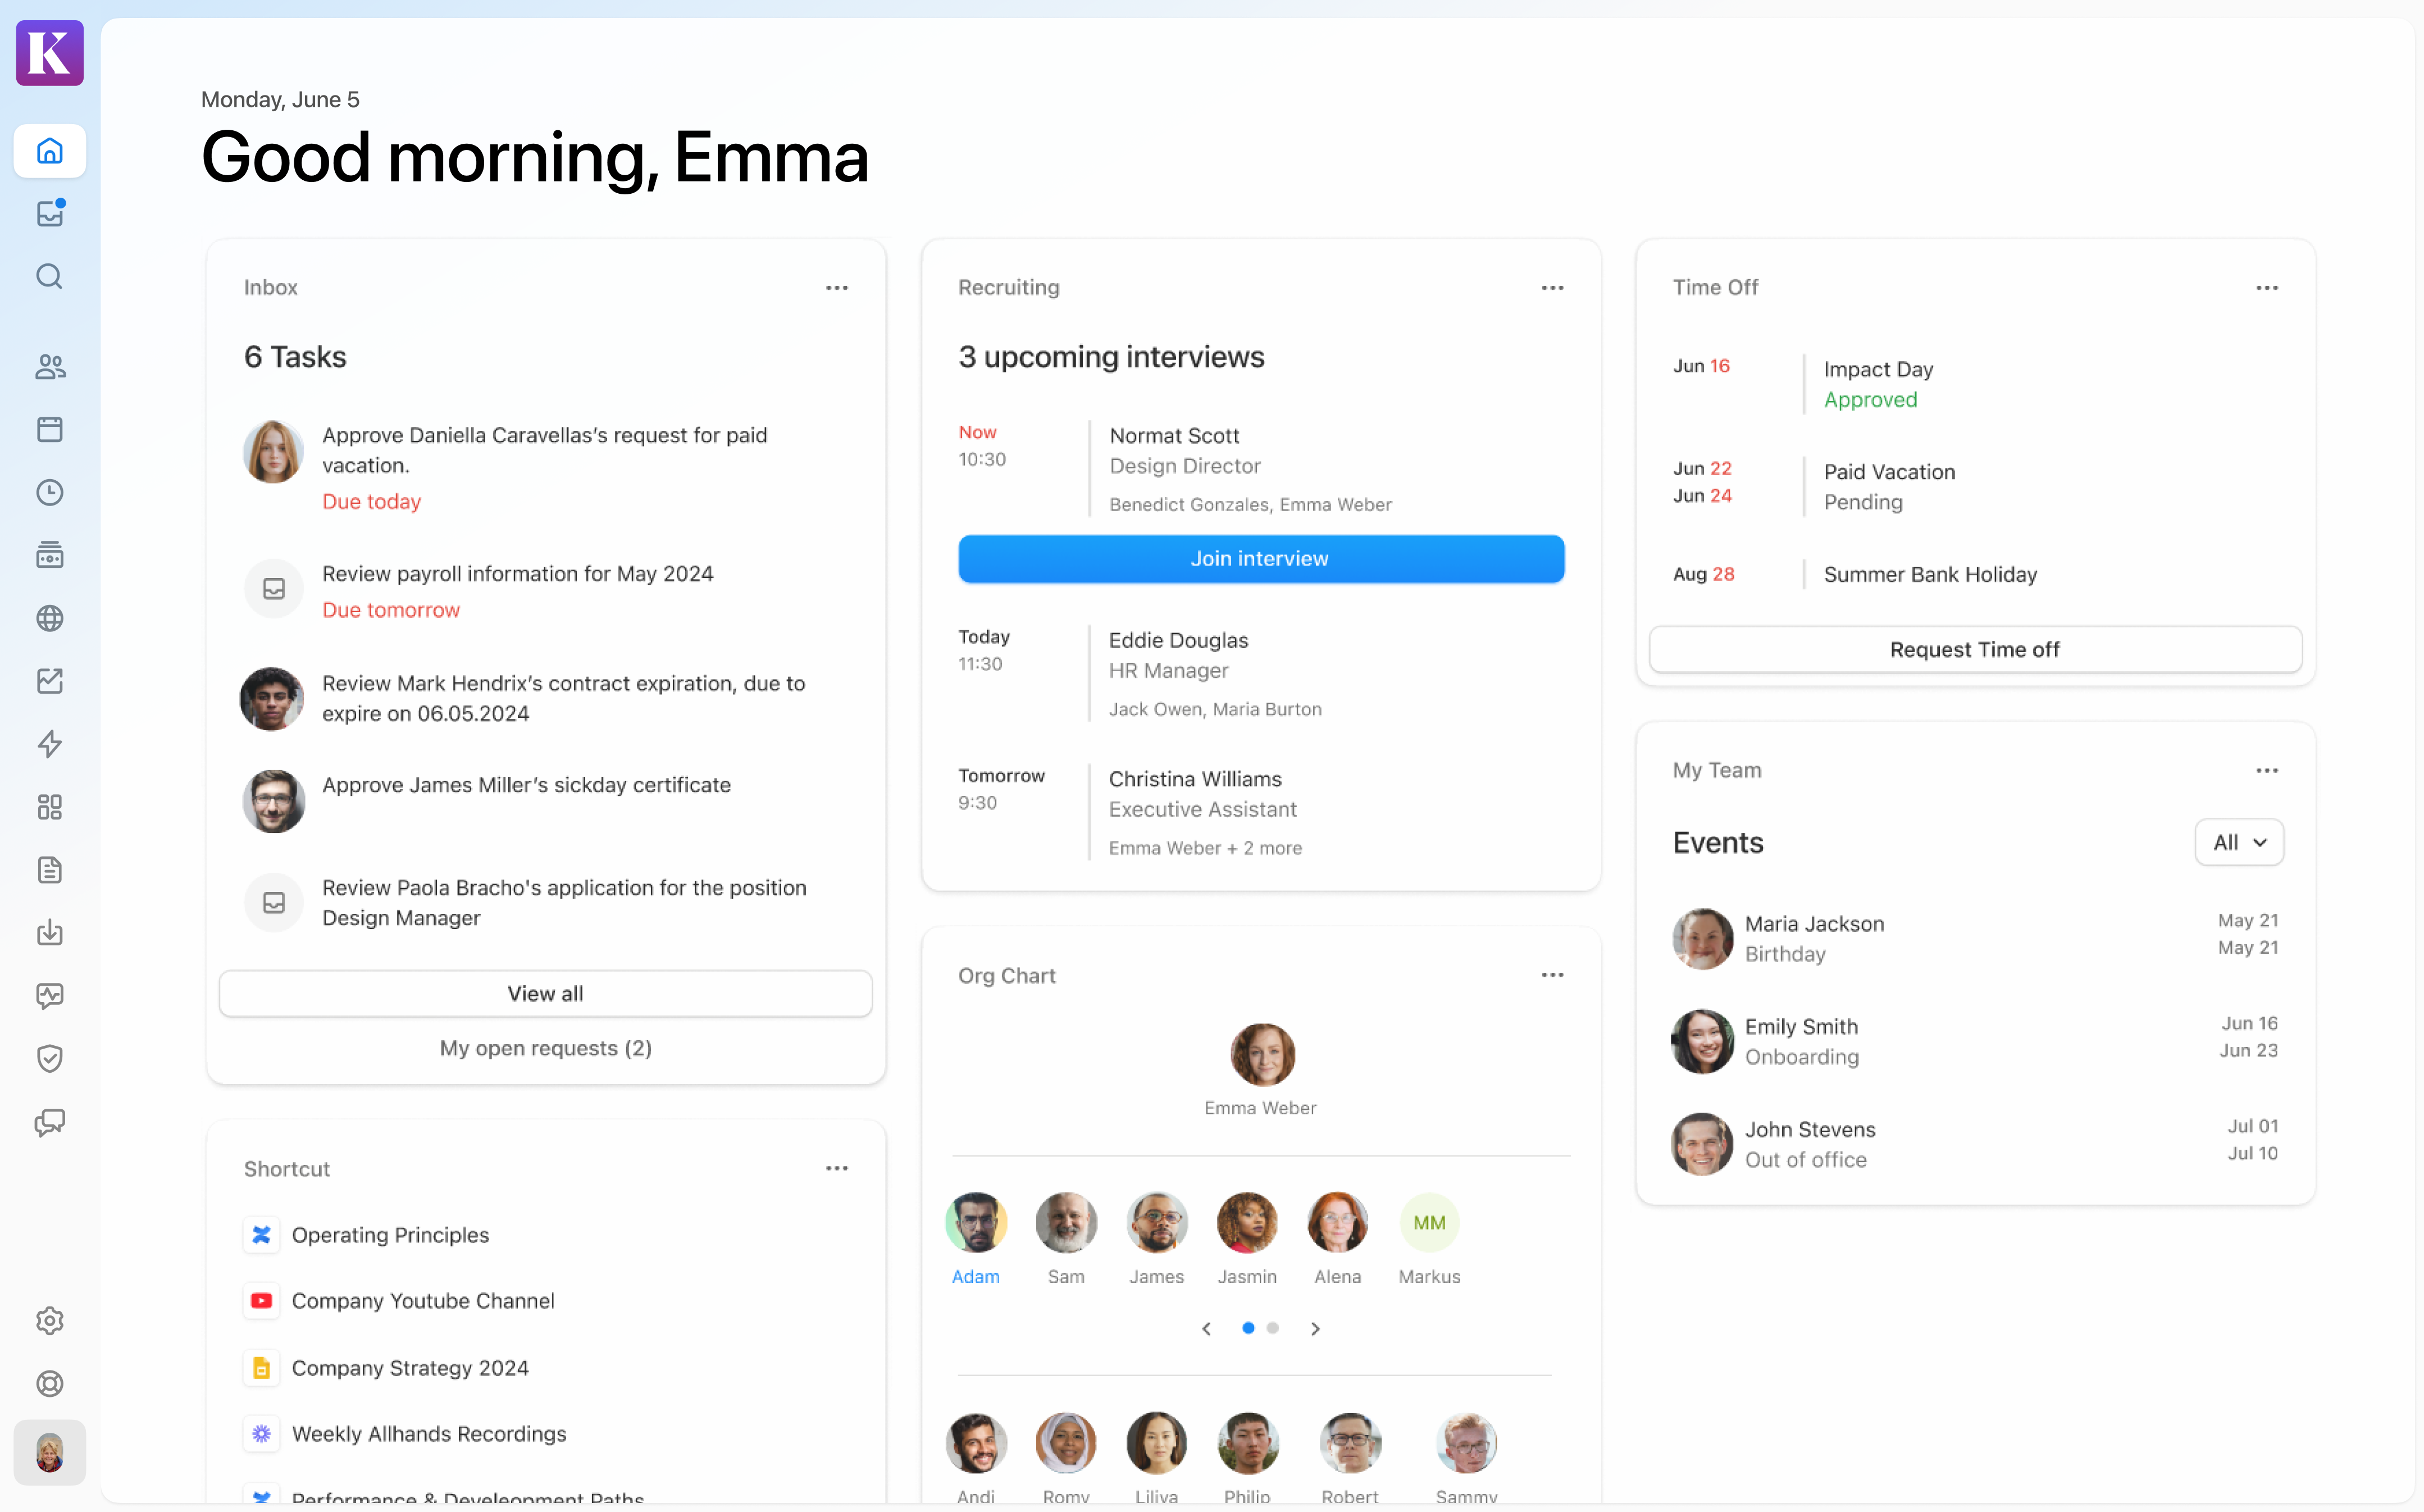Click Adam's avatar in org chart
2424x1512 pixels.
[x=975, y=1222]
